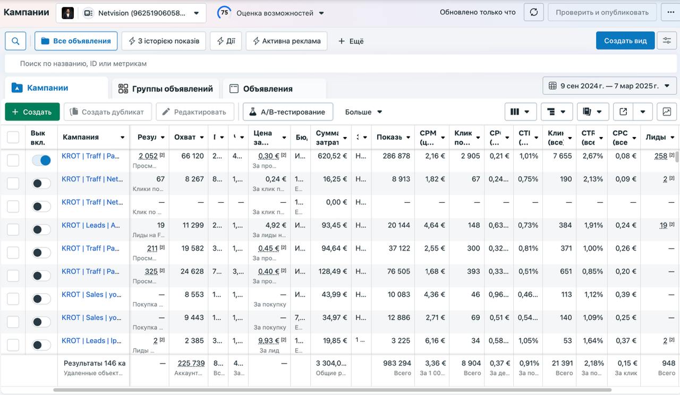Click the export share icon
The width and height of the screenshot is (680, 395).
(x=624, y=112)
